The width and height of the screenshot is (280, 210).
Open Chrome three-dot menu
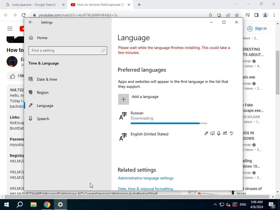point(274,15)
